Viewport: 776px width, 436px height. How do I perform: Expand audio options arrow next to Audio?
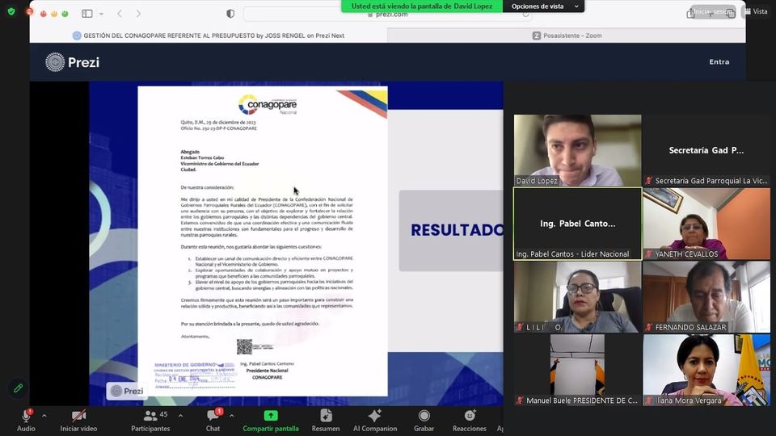[44, 416]
